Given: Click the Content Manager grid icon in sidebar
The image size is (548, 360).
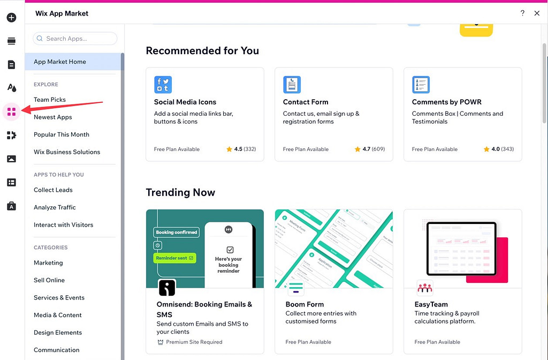Looking at the screenshot, I should [x=11, y=182].
